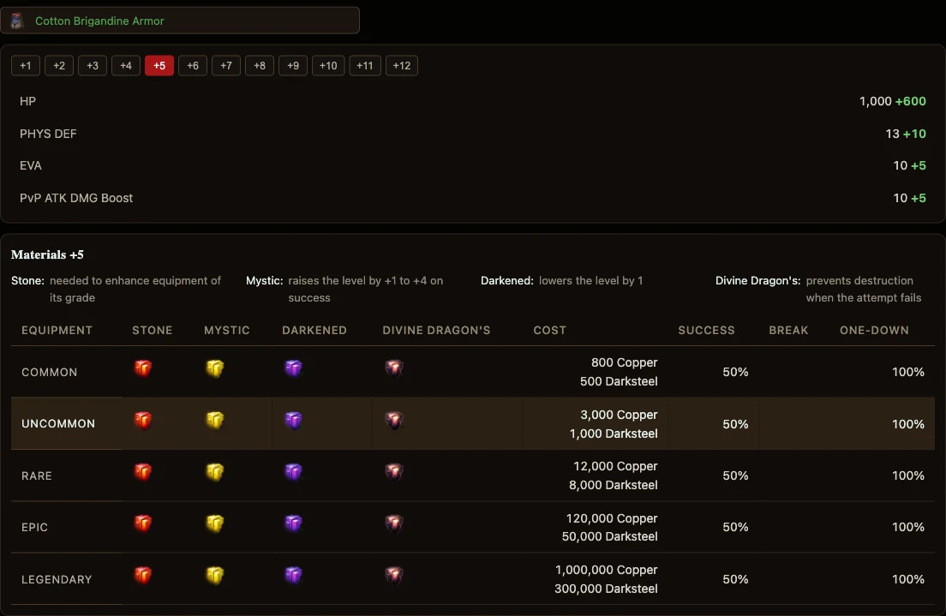Image resolution: width=946 pixels, height=616 pixels.
Task: Select the +8 enhancement level
Action: point(260,66)
